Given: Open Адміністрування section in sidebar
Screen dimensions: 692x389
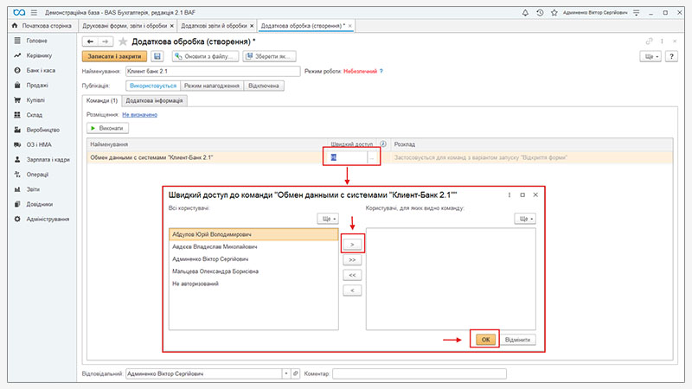Looking at the screenshot, I should click(48, 219).
